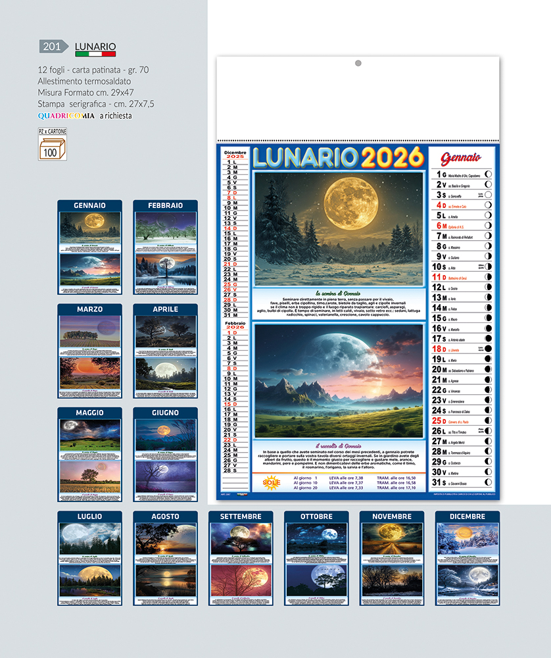The image size is (551, 658).
Task: View the SETTEMBRE month thumbnail
Action: coord(241,558)
